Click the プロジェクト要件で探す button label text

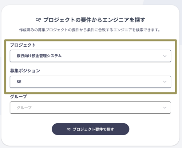(x=93, y=129)
